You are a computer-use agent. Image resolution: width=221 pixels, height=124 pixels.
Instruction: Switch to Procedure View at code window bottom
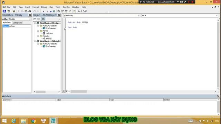click(64, 91)
